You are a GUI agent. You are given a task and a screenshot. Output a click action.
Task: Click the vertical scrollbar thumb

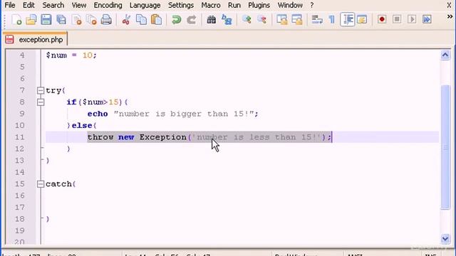[x=445, y=147]
